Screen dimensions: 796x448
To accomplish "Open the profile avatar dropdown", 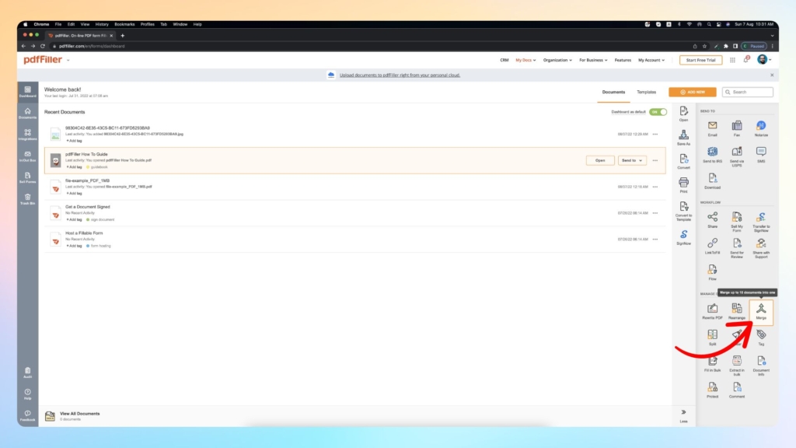I will 764,59.
